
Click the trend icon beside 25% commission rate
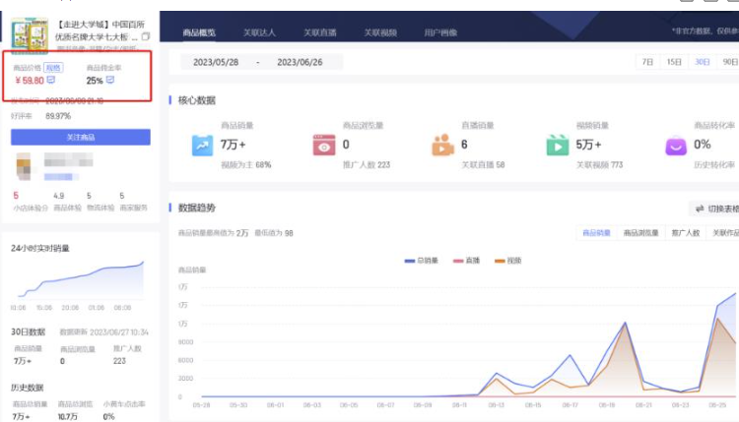[x=110, y=81]
